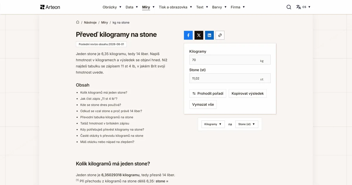Image resolution: width=352 pixels, height=185 pixels.
Task: Focus the Kilogramy input field
Action: pyautogui.click(x=230, y=60)
